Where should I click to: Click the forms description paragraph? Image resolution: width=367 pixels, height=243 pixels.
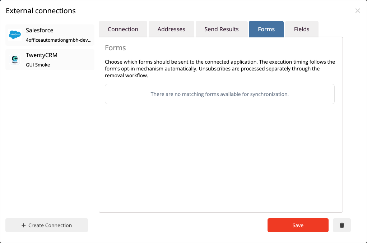pyautogui.click(x=220, y=69)
